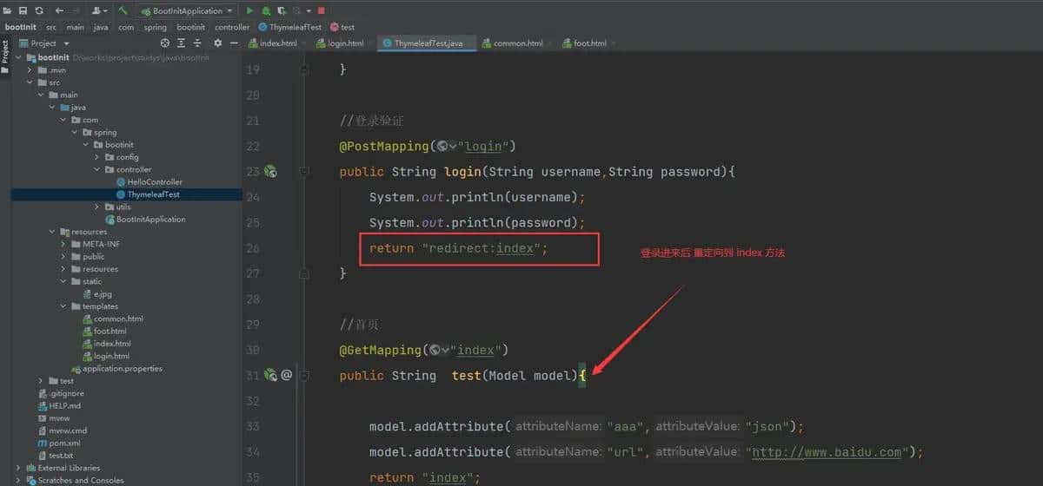Open the BootInitApplication run configuration dropdown
This screenshot has width=1043, height=486.
click(x=188, y=10)
